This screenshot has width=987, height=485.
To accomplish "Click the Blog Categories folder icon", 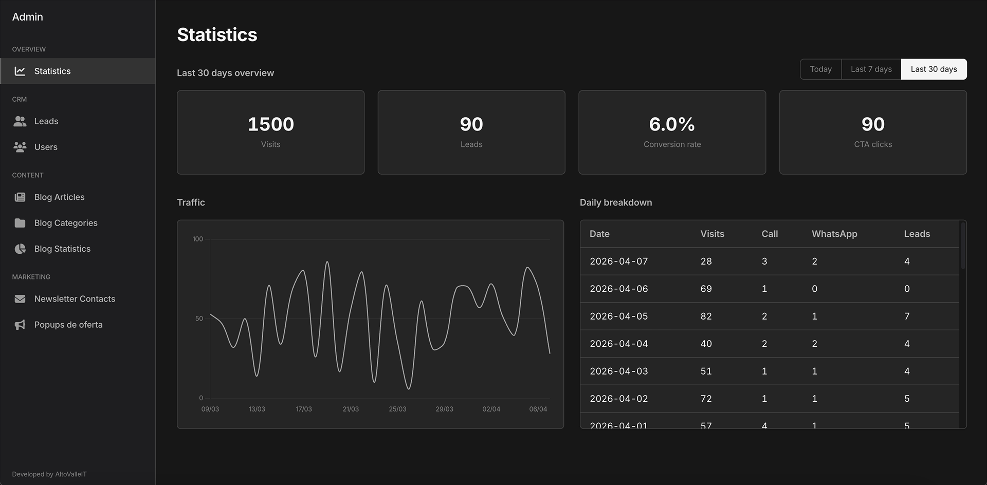I will pos(20,222).
